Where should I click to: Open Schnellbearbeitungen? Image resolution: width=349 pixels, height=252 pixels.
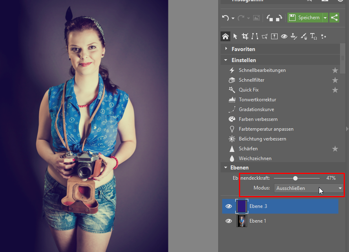[x=262, y=70]
